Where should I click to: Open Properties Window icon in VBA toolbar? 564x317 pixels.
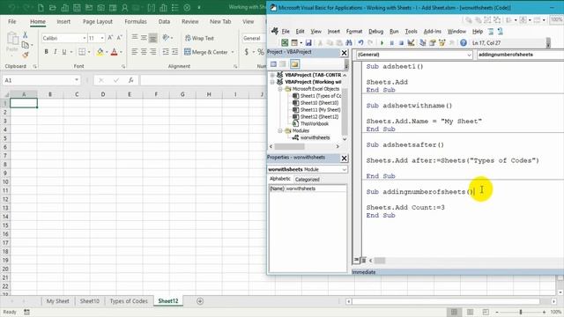pyautogui.click(x=433, y=43)
